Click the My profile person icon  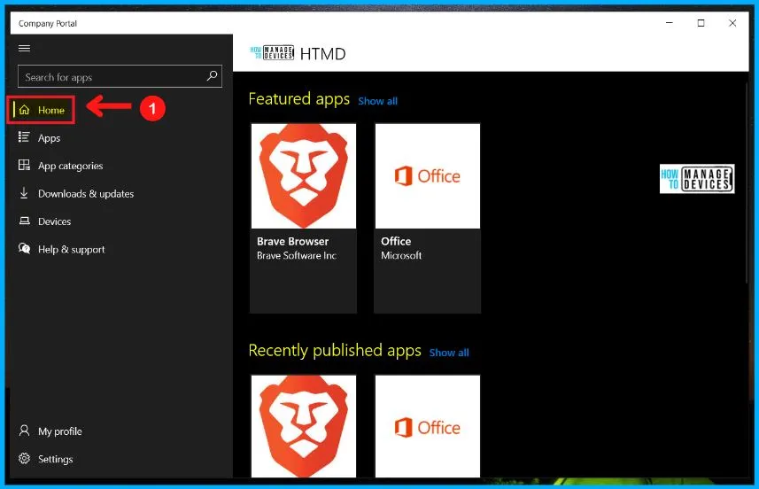coord(24,431)
